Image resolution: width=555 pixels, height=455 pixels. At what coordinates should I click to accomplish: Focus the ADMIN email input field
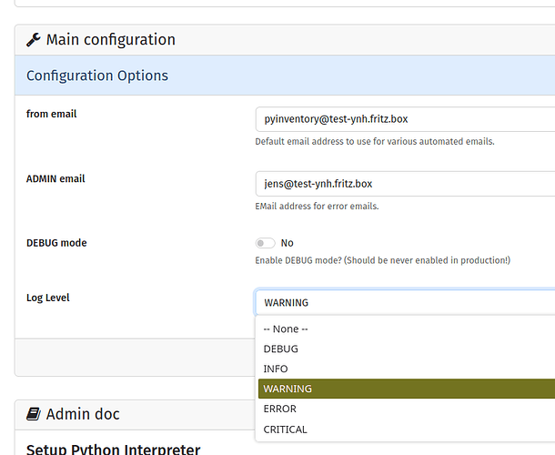point(405,184)
